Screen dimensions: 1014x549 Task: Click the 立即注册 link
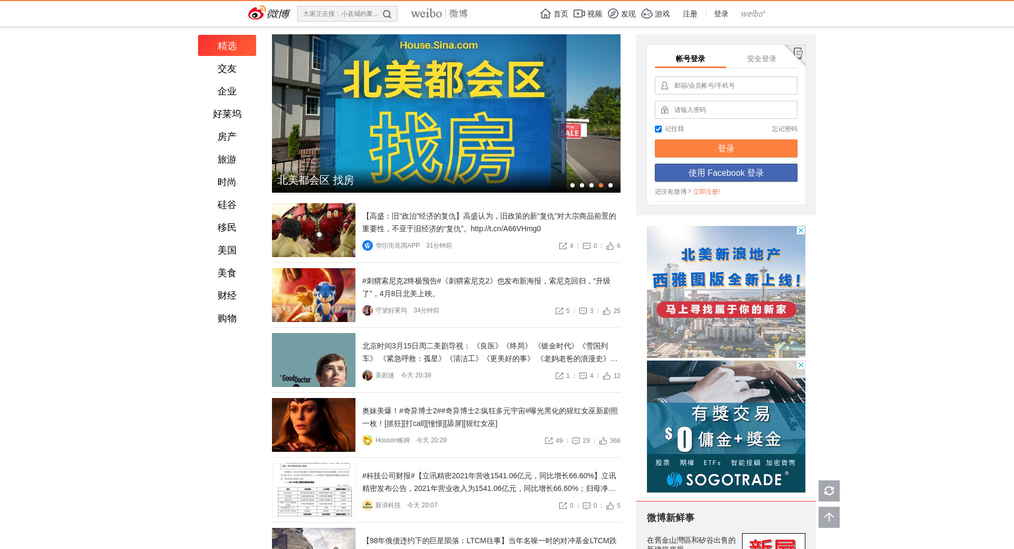pyautogui.click(x=706, y=192)
